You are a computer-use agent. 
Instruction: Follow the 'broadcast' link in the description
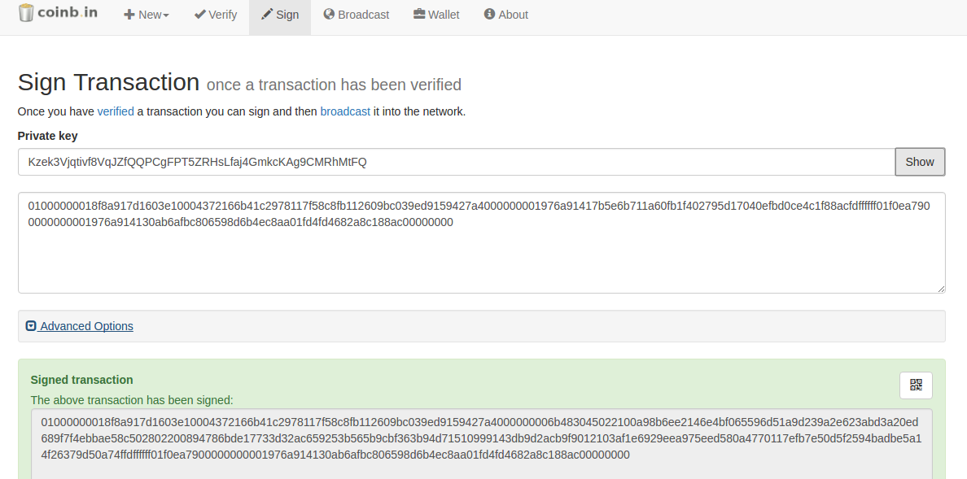click(345, 111)
